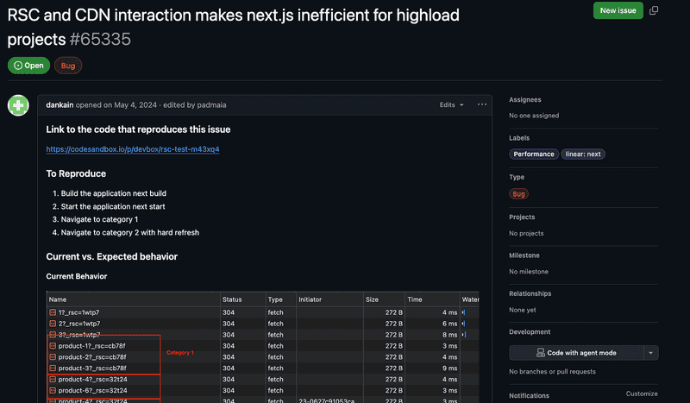Screen dimensions: 690x403
Task: Open dankain's profile link
Action: point(60,104)
